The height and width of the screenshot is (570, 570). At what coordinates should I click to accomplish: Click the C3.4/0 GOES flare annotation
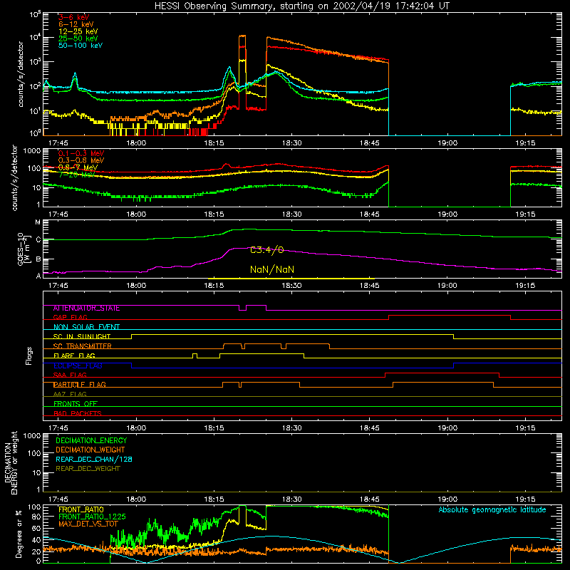[266, 250]
